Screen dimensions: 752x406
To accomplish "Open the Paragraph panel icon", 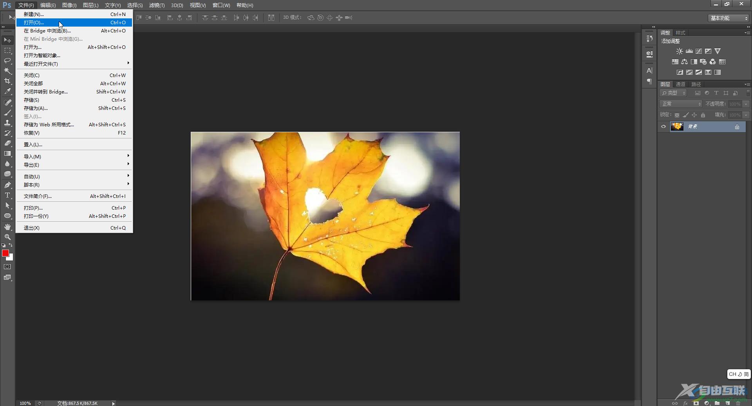I will coord(649,81).
